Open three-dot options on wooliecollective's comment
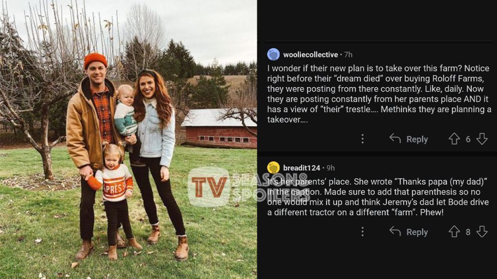 pos(362,139)
